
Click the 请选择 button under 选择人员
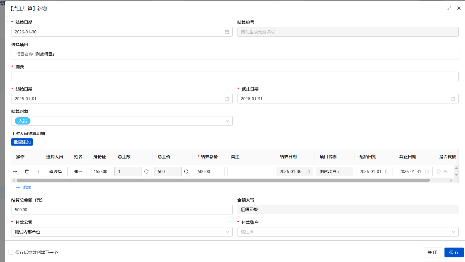(x=55, y=171)
